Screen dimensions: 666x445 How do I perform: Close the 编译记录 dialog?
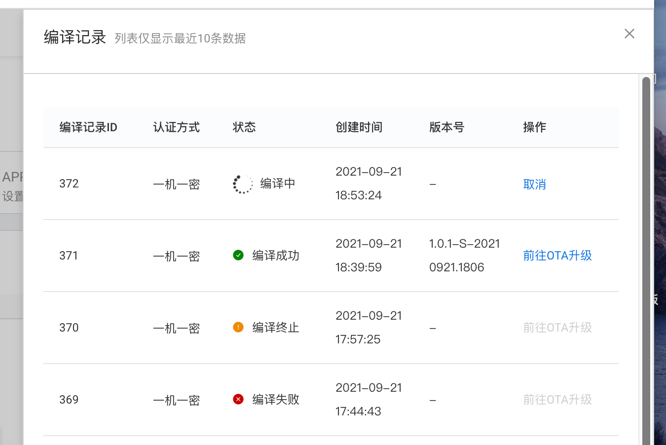tap(629, 34)
